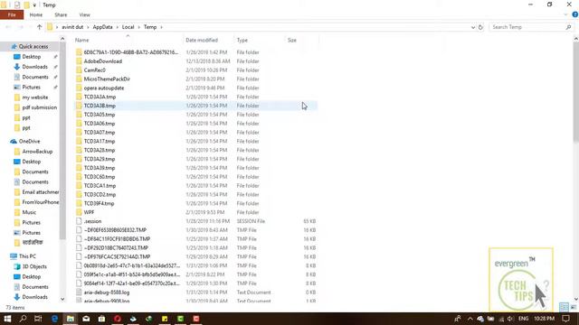Open the quick access toolbar dropdown
The width and height of the screenshot is (579, 325).
[x=34, y=5]
